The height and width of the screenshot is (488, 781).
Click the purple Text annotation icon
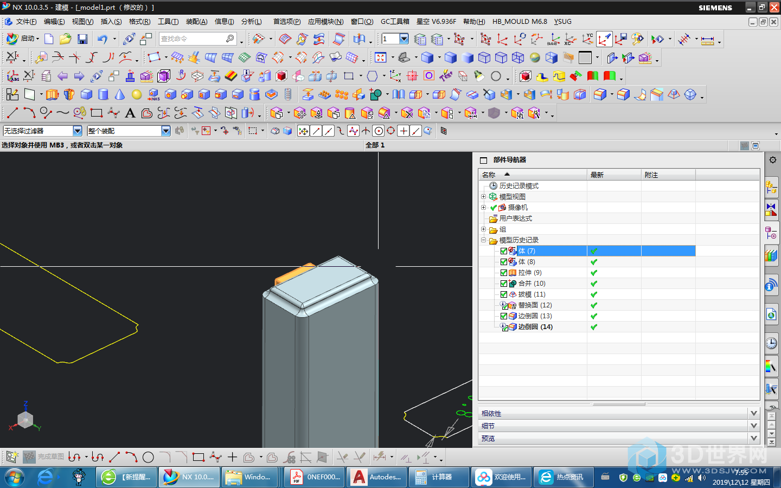pos(446,76)
